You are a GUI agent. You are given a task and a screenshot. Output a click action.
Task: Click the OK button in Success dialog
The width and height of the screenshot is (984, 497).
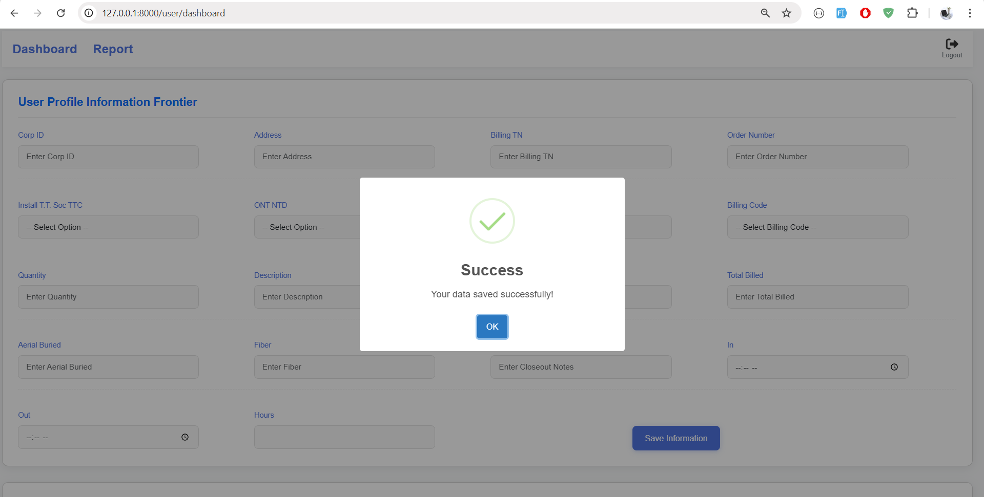[x=492, y=327]
